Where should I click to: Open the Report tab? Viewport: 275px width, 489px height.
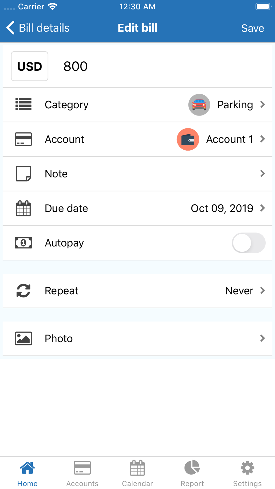(192, 474)
